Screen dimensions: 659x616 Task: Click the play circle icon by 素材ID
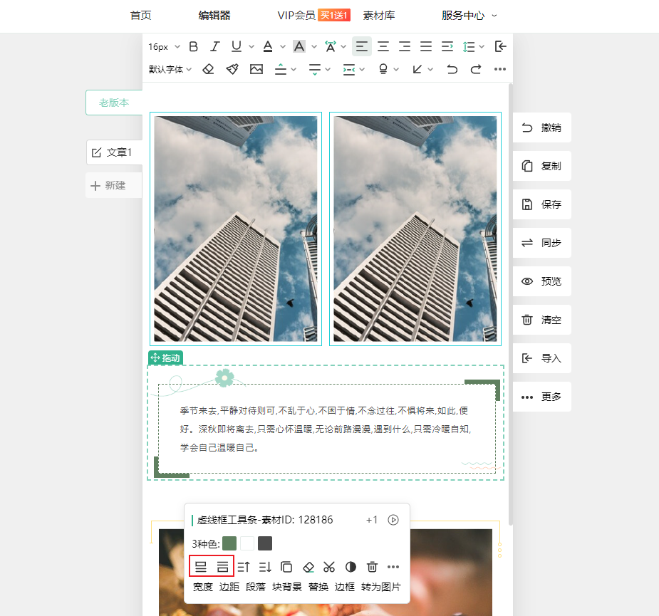pyautogui.click(x=393, y=520)
